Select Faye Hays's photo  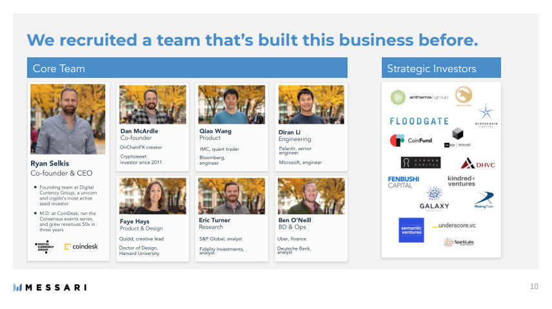pos(153,196)
